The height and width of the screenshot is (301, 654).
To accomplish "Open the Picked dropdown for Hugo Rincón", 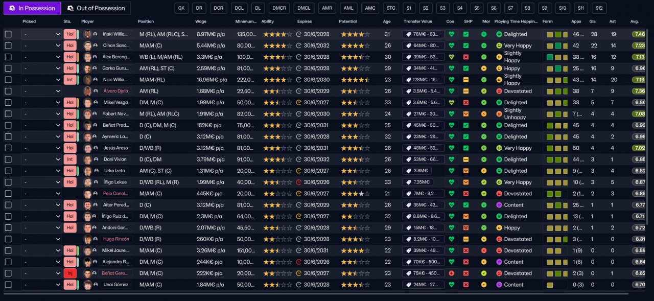I will click(41, 239).
